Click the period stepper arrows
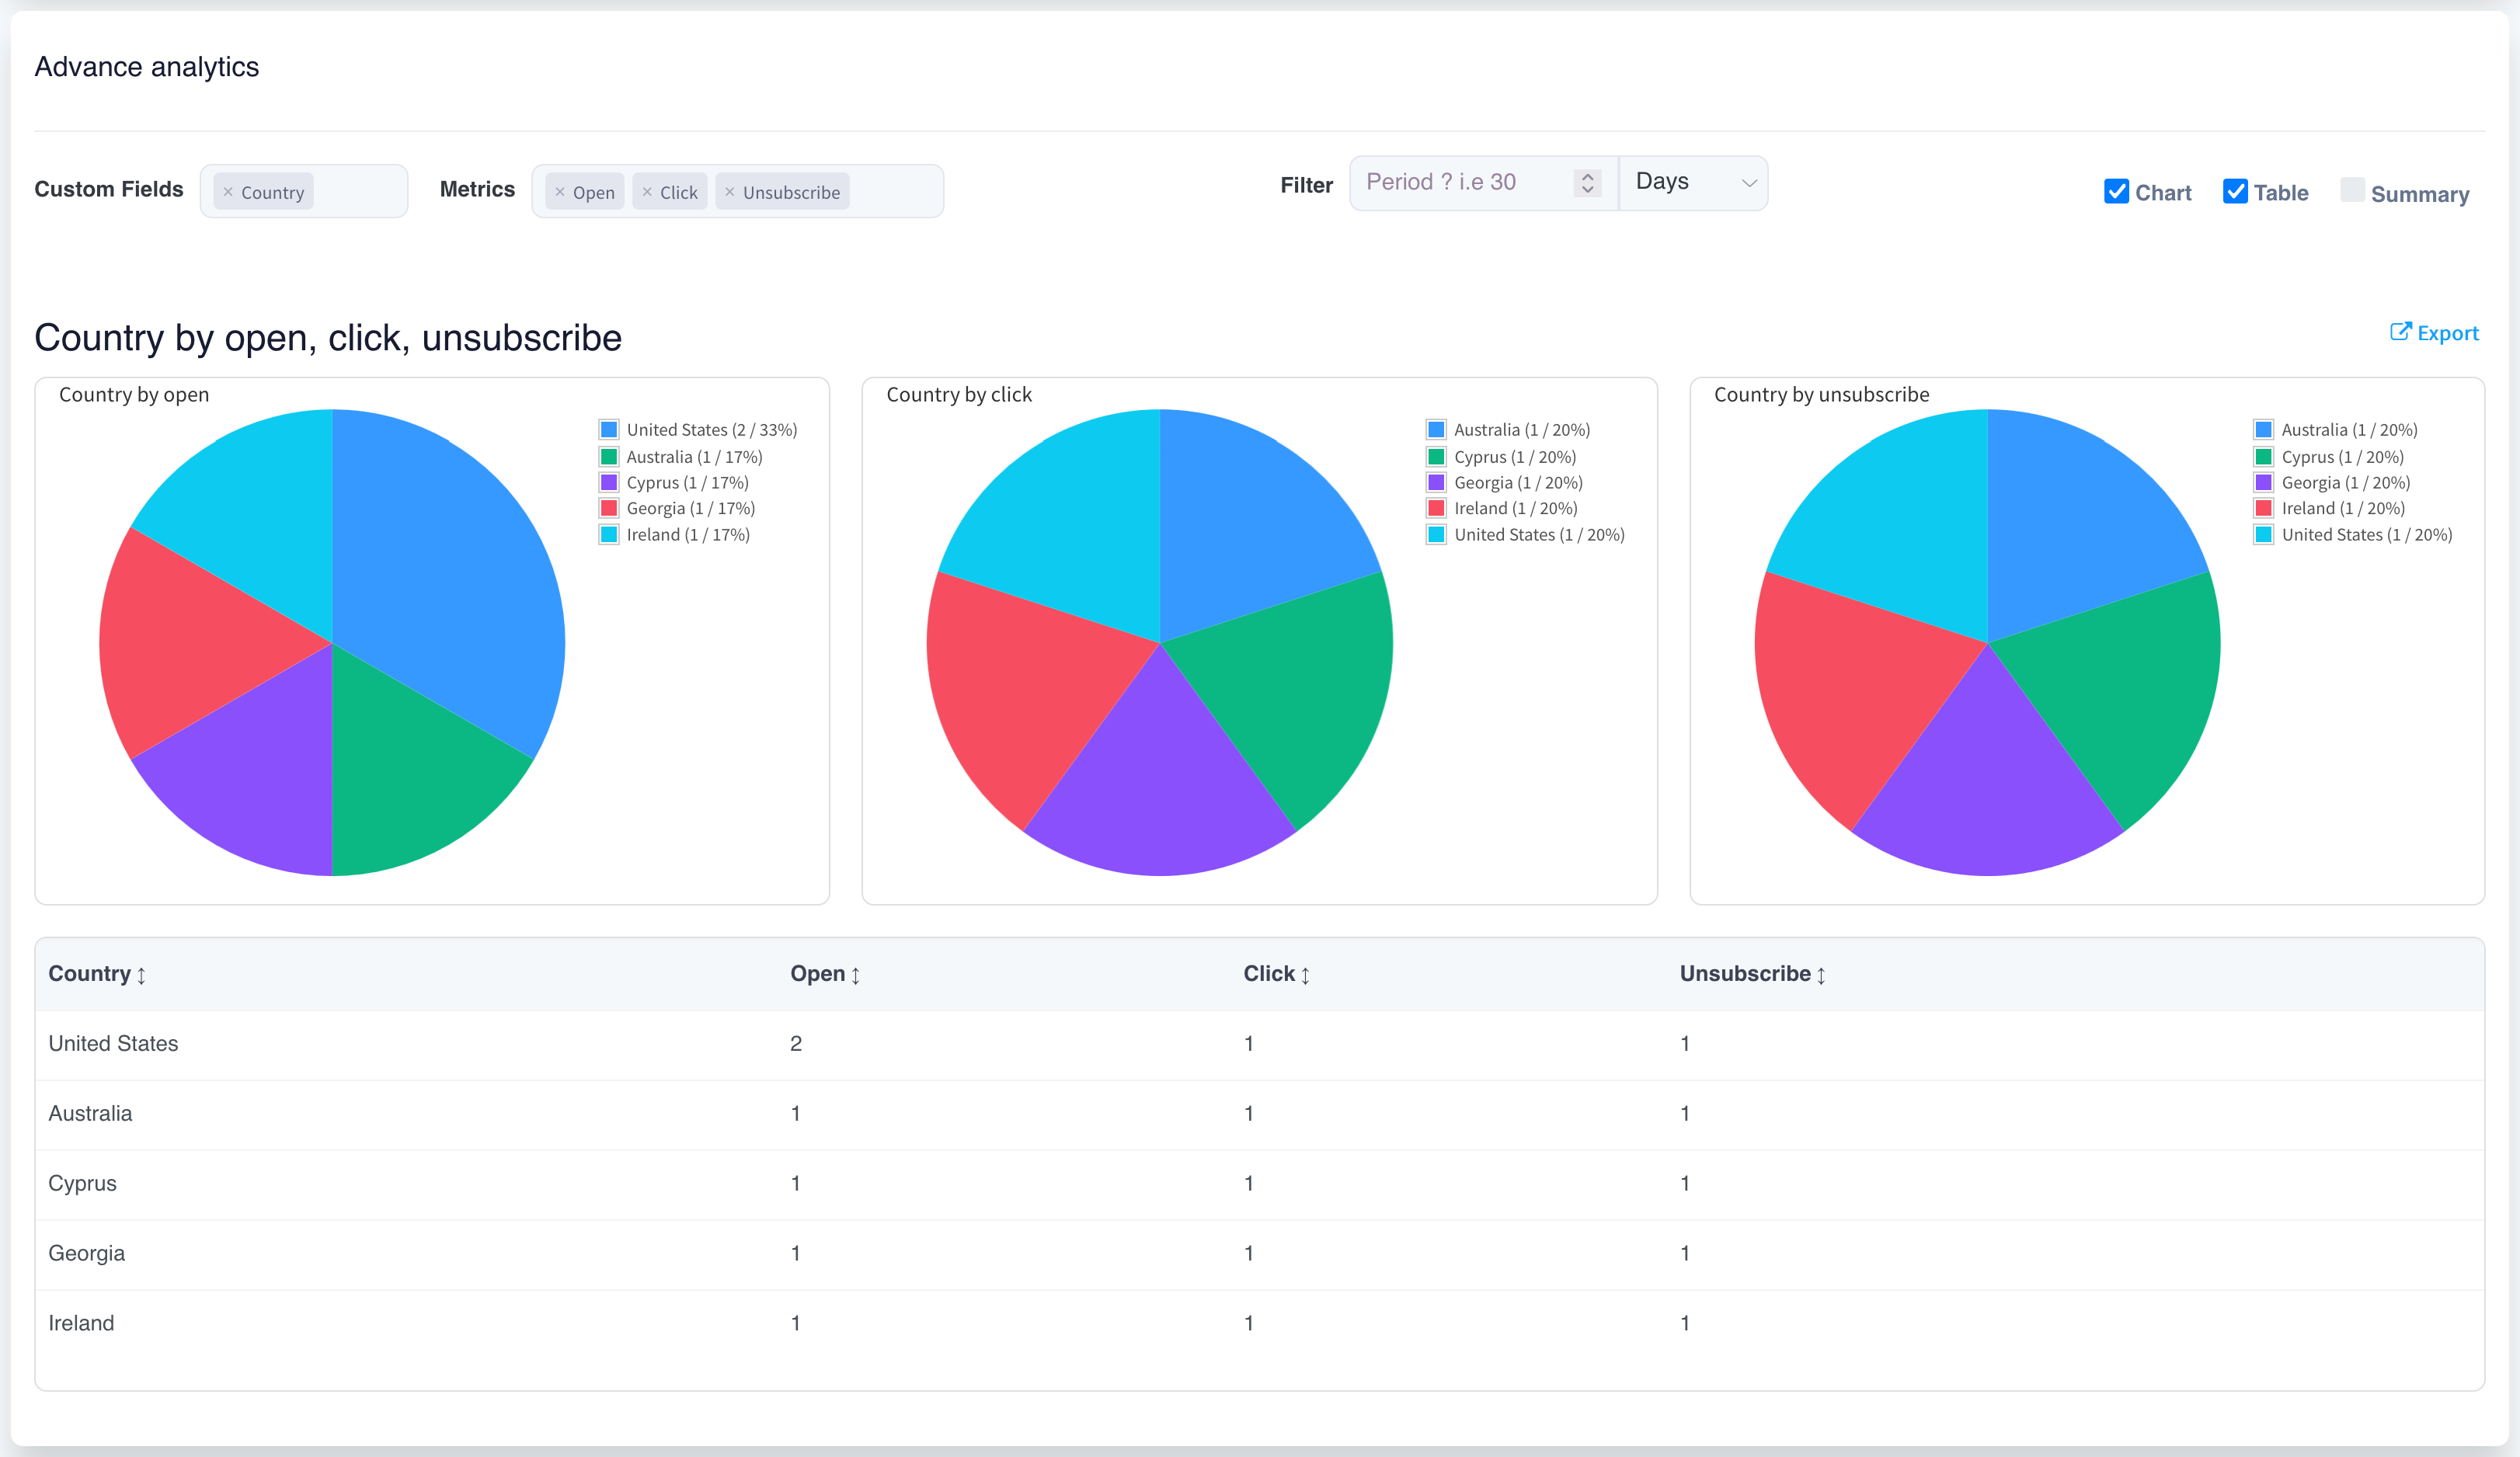This screenshot has height=1457, width=2520. 1587,183
